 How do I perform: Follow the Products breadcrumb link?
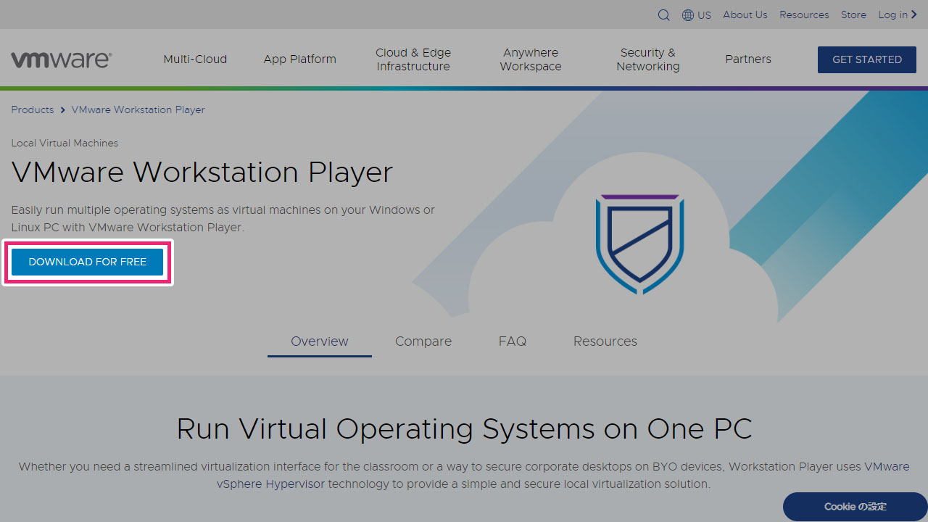pyautogui.click(x=33, y=109)
